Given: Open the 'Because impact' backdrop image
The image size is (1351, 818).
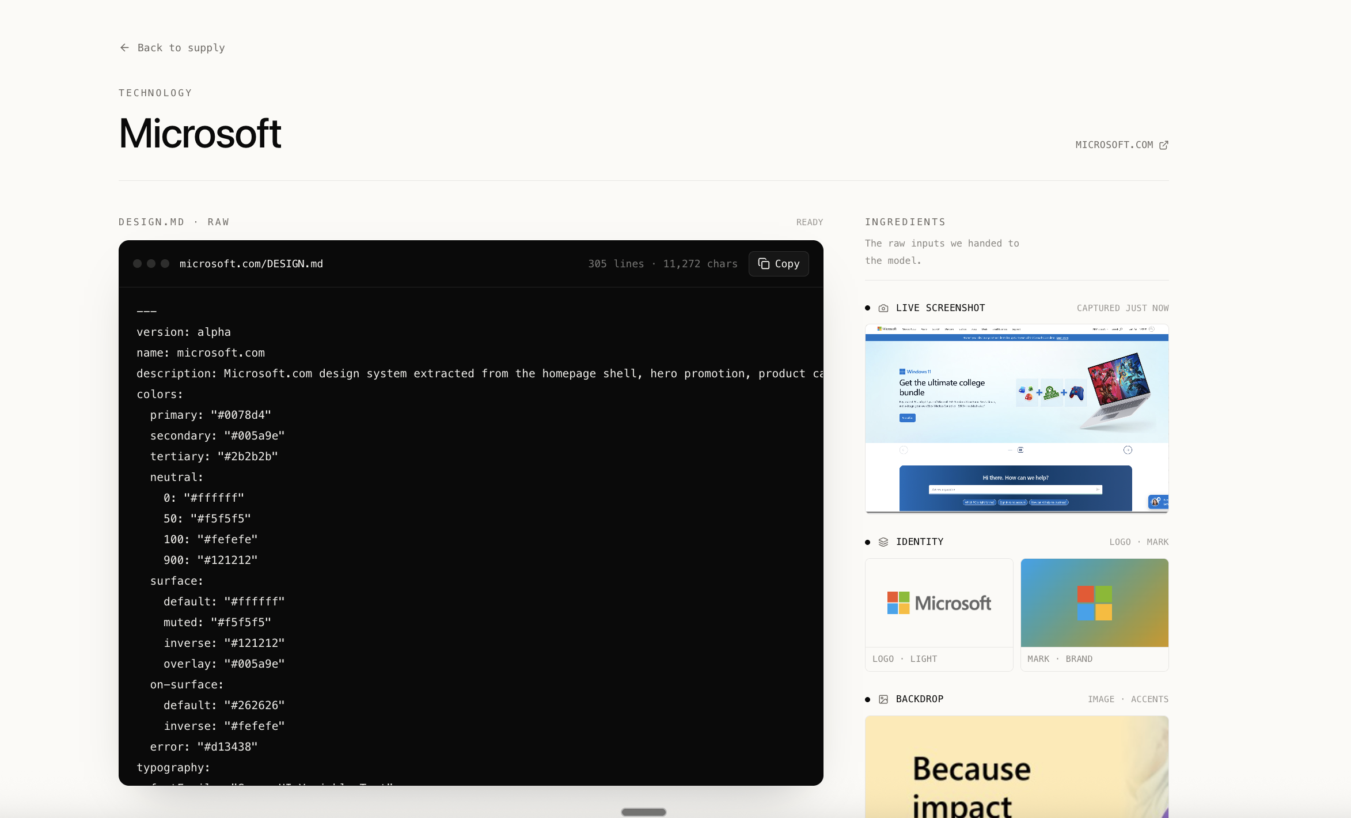Looking at the screenshot, I should click(1017, 767).
